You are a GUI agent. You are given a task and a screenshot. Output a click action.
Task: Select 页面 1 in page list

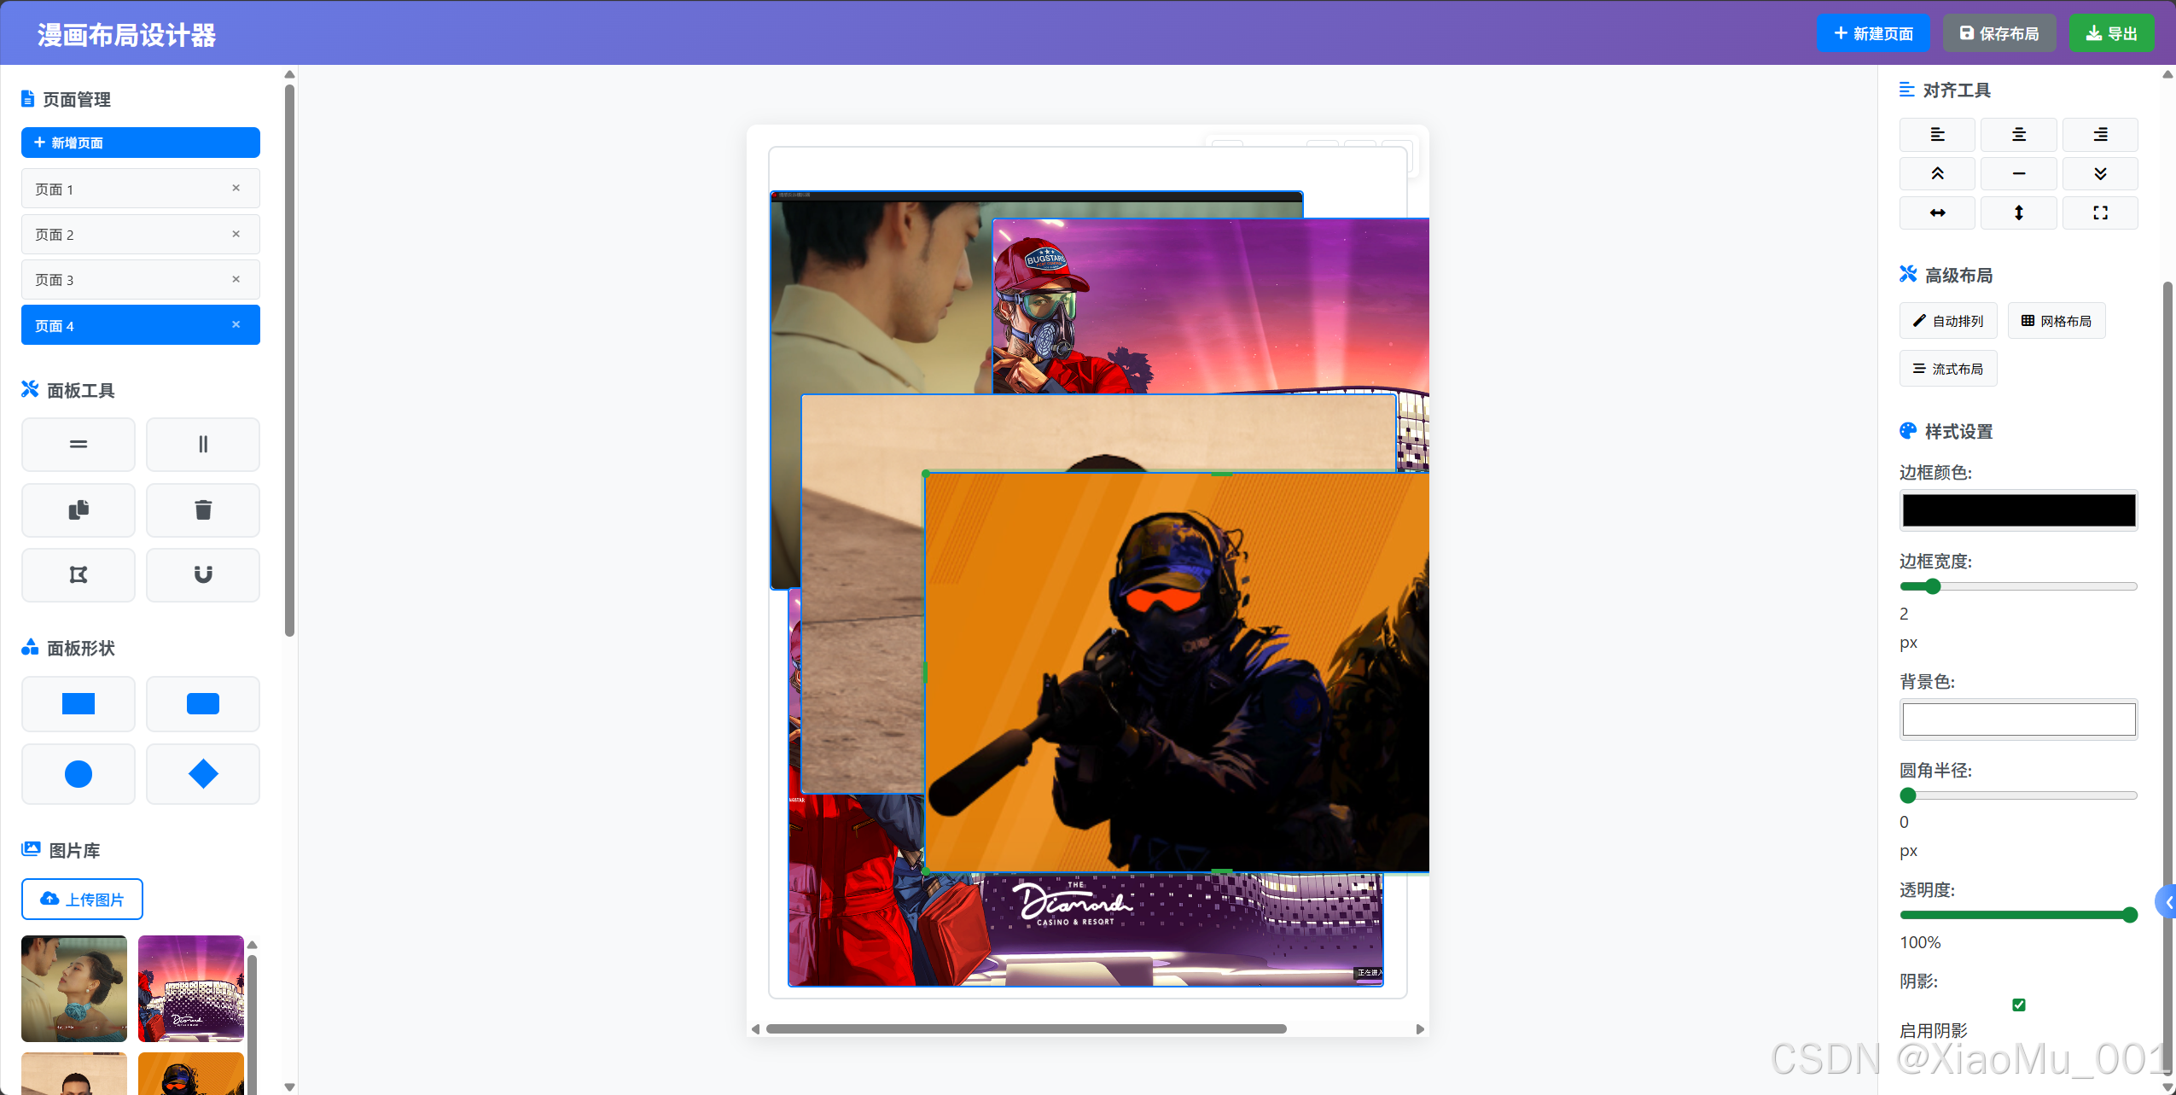click(x=141, y=189)
